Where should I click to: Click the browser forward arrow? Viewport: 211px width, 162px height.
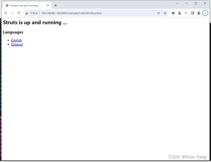[12, 13]
